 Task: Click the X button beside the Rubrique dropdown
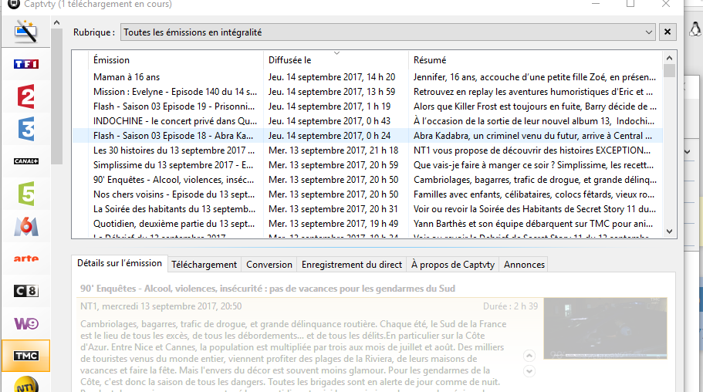[668, 32]
